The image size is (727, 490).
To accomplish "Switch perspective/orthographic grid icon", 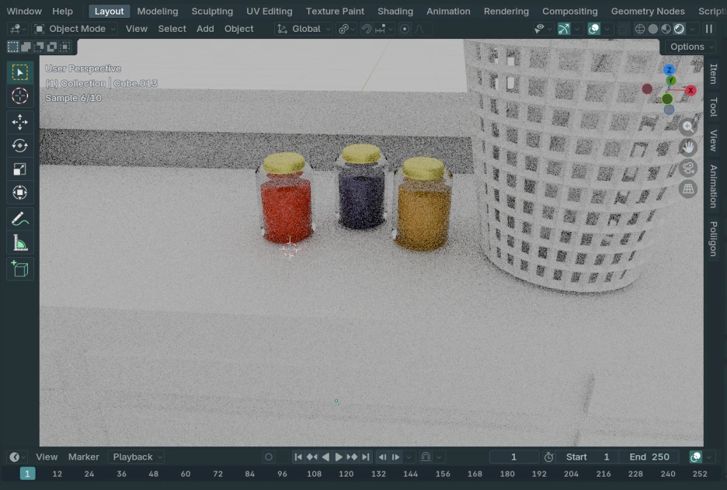I will coord(688,189).
